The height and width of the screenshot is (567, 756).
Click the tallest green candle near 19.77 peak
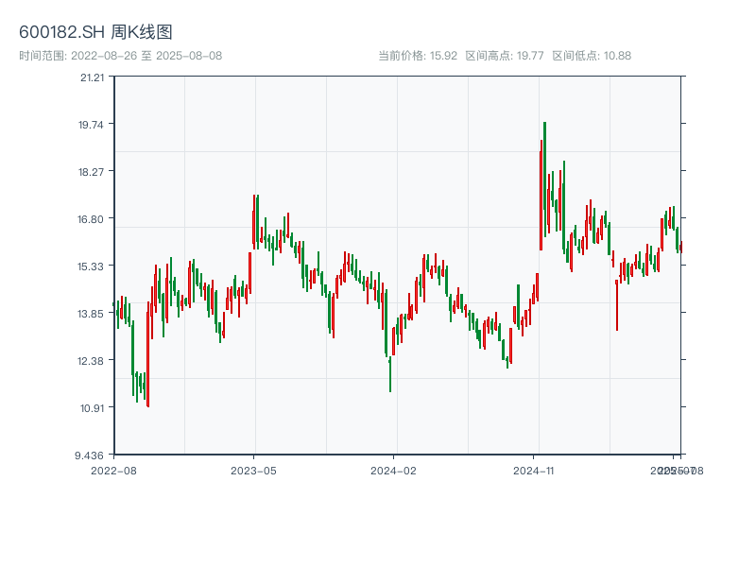click(x=545, y=179)
